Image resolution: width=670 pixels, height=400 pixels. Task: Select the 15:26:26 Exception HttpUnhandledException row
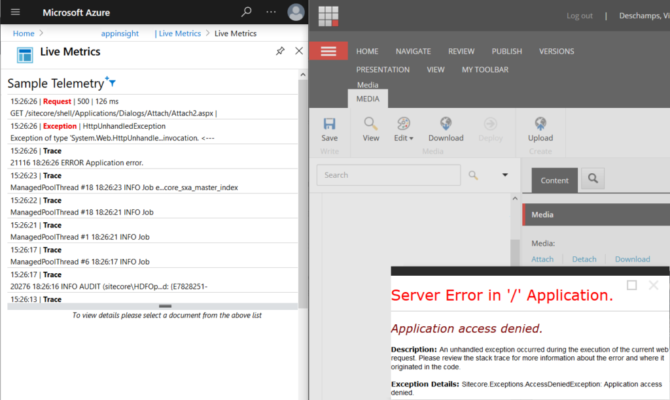point(152,132)
